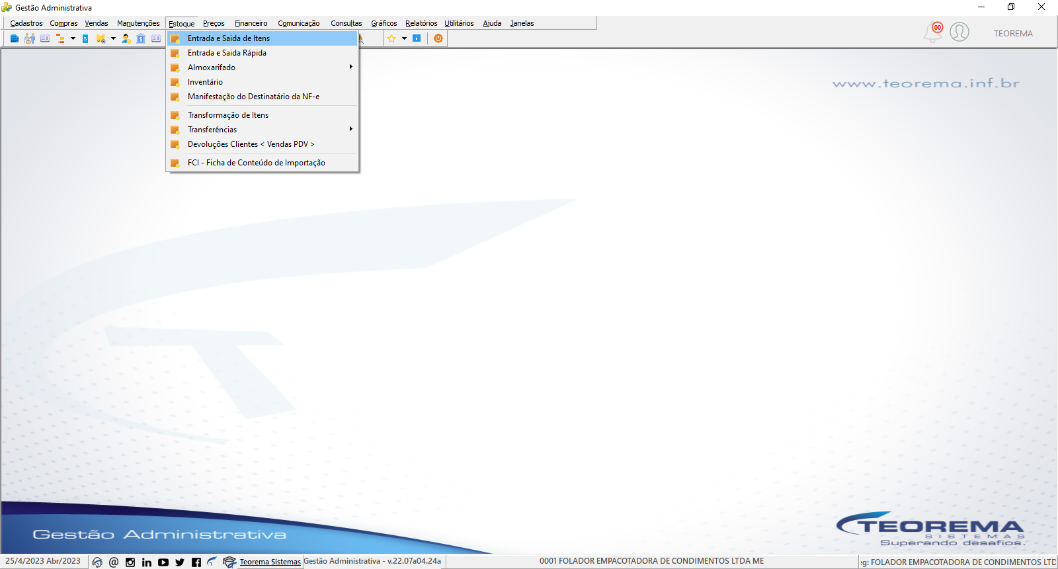Open the bank building toolbar icon

coord(141,38)
